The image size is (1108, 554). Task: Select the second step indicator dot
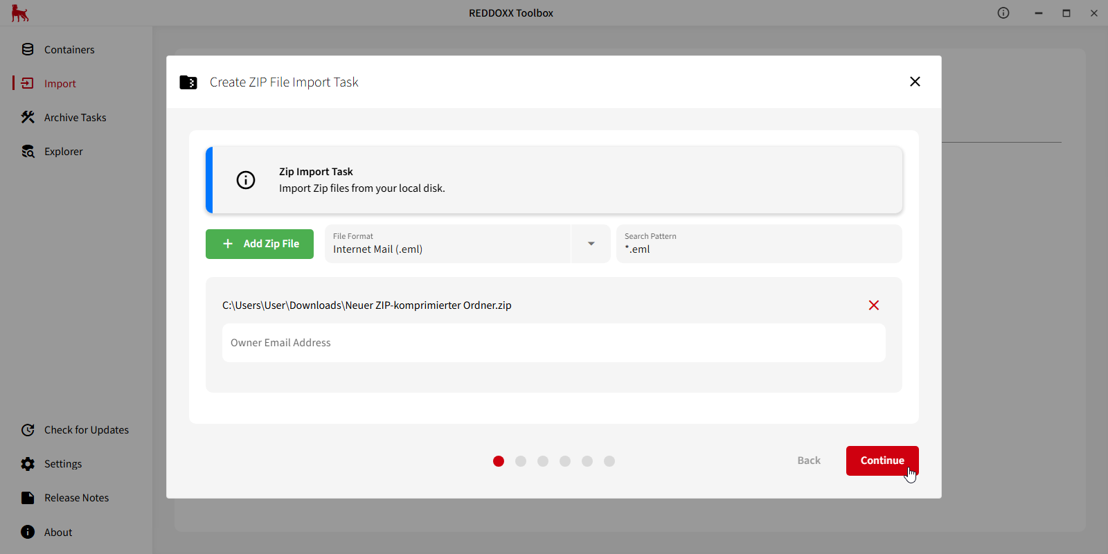pyautogui.click(x=521, y=461)
